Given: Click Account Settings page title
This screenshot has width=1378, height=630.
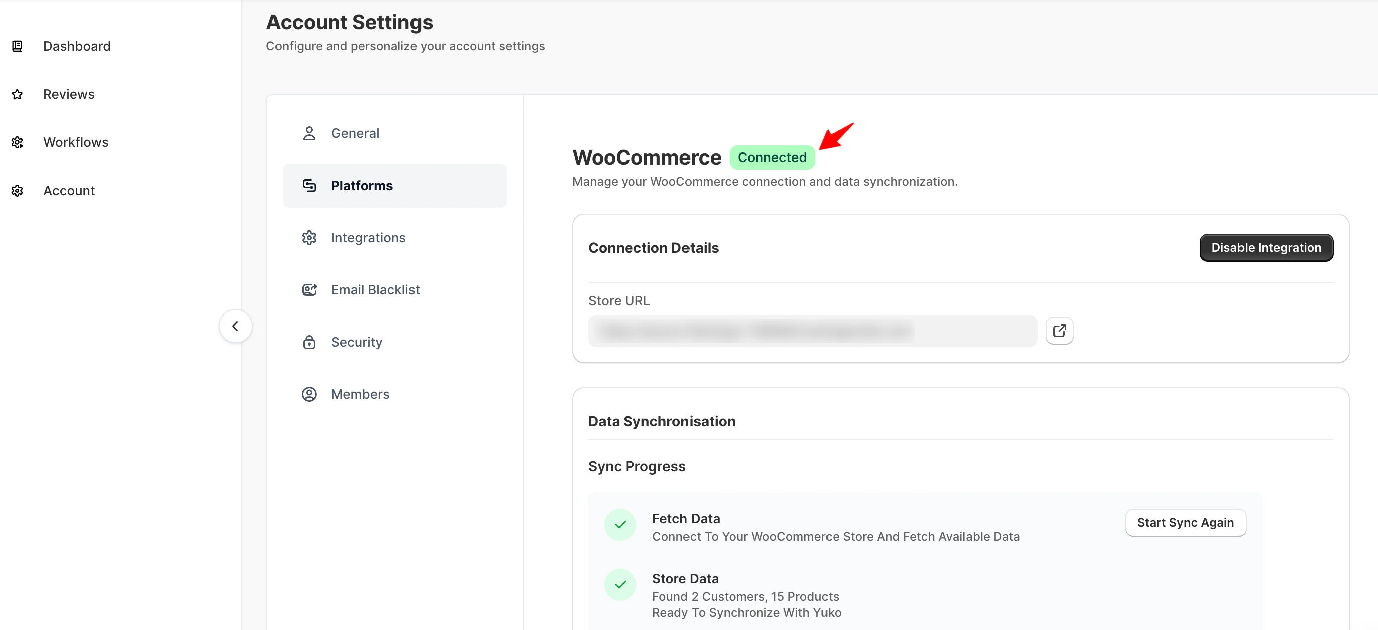Looking at the screenshot, I should click(x=350, y=22).
